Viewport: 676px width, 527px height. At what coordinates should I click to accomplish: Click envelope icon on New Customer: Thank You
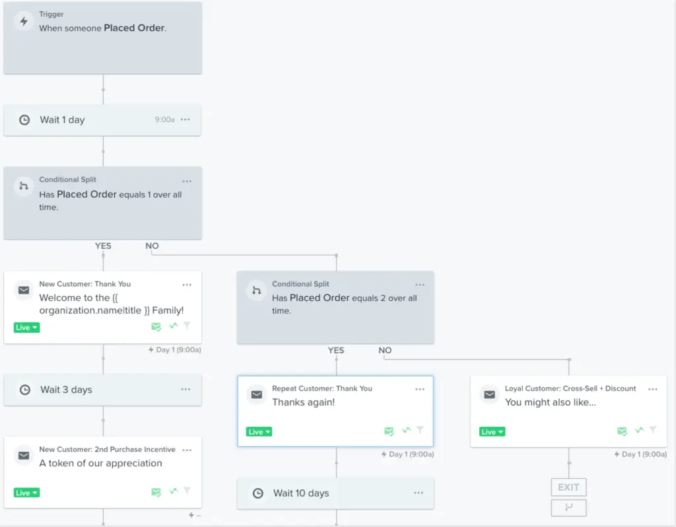tap(24, 290)
